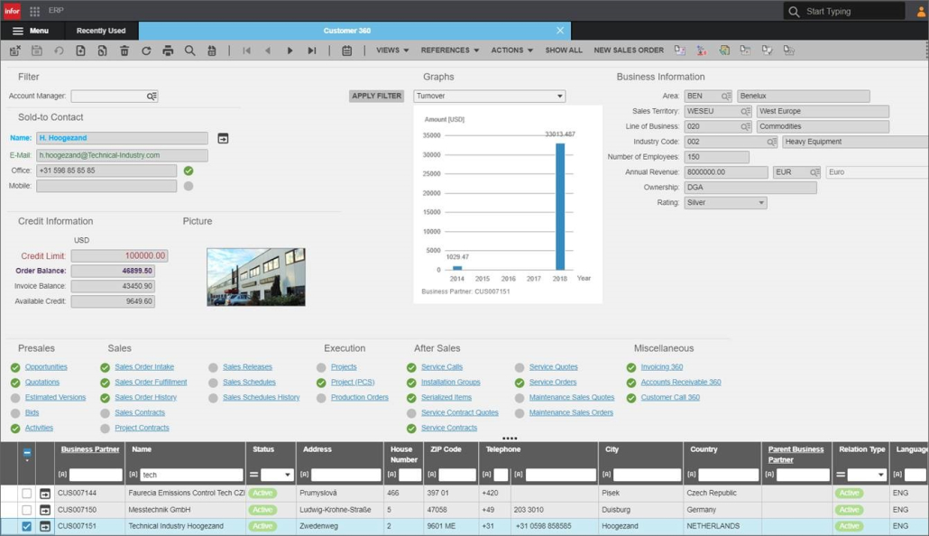Open the currency lookup icon beside EUR
The image size is (929, 536).
tap(814, 172)
